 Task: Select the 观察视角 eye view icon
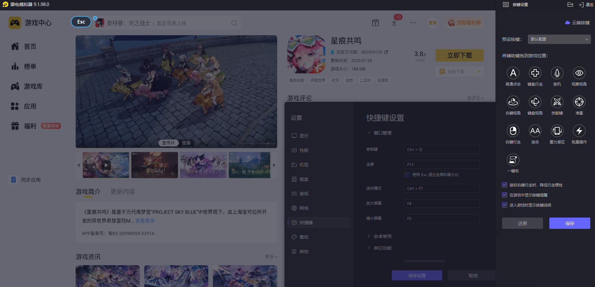coord(579,73)
